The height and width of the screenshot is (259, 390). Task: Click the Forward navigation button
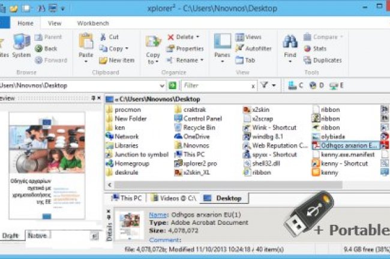coord(51,60)
